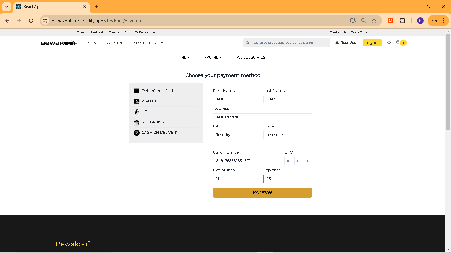Click the Last Name field
The image size is (451, 253).
click(288, 99)
